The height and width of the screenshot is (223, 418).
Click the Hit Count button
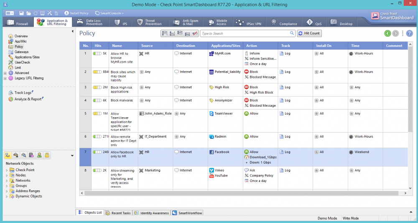309,33
